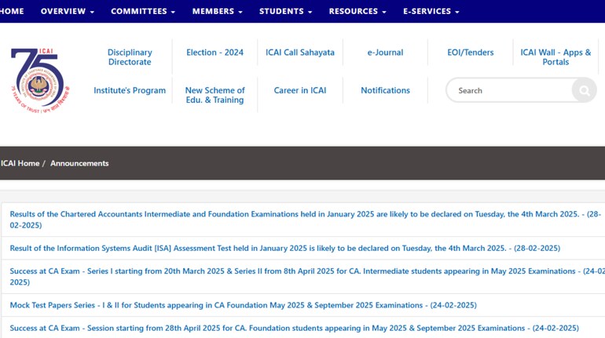605x338 pixels.
Task: Click into the Search input field
Action: click(x=509, y=90)
